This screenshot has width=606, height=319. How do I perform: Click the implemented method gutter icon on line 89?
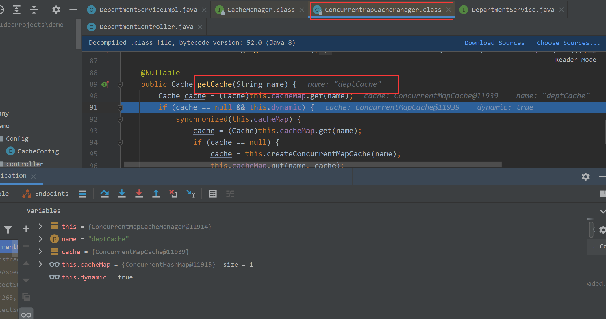point(105,84)
